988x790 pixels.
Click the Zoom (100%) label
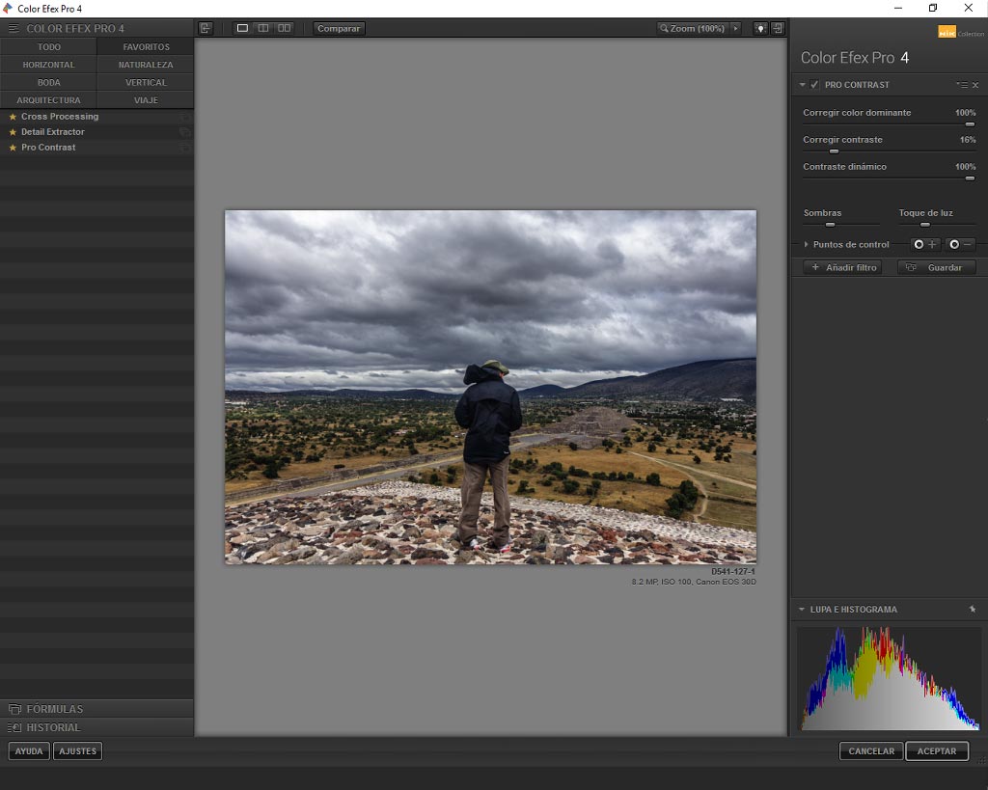pyautogui.click(x=697, y=28)
